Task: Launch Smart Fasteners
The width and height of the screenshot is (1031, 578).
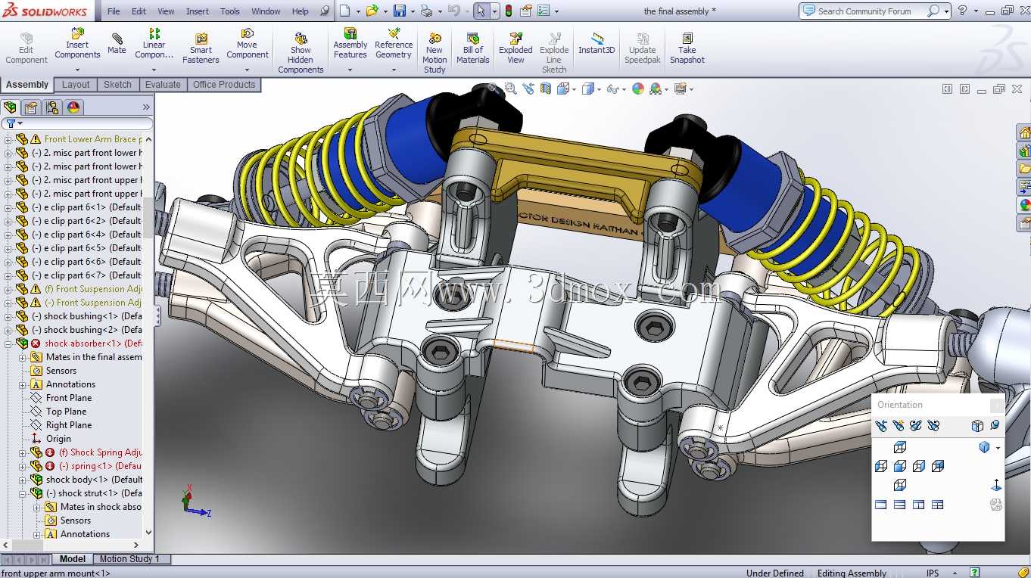Action: [201, 48]
